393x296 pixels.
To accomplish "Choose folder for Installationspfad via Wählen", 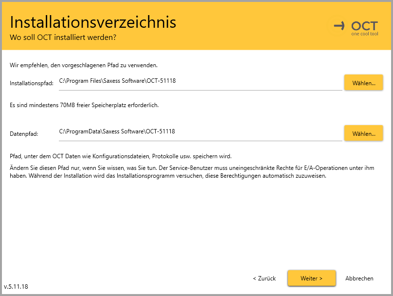I will pyautogui.click(x=363, y=83).
